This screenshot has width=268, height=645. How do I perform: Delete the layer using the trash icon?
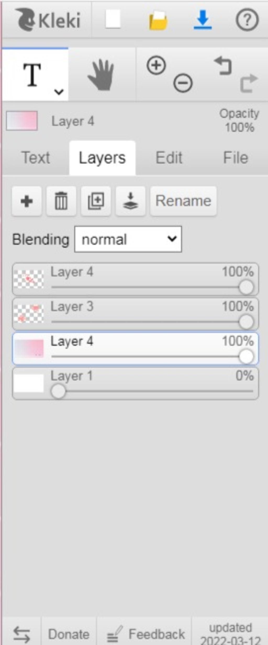[61, 201]
